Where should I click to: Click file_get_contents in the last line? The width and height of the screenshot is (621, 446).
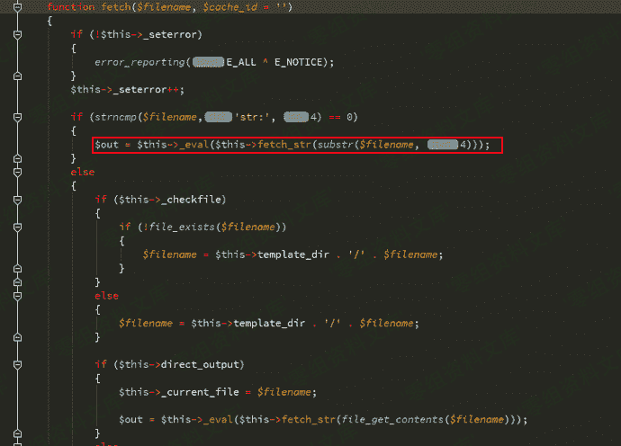click(392, 420)
